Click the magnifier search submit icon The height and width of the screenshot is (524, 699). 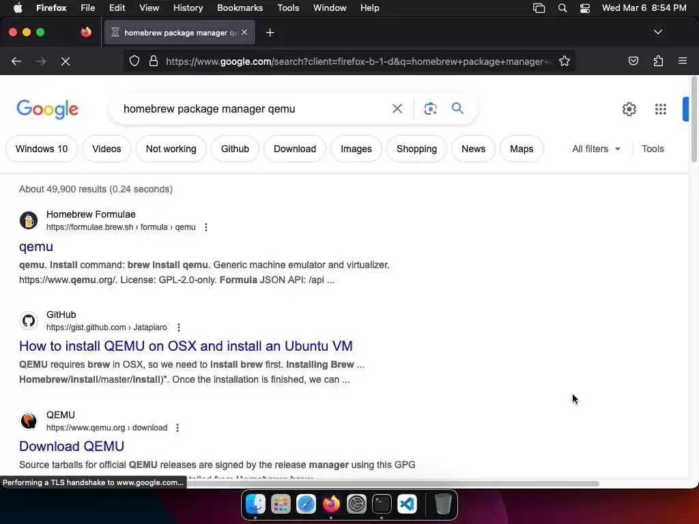(457, 108)
